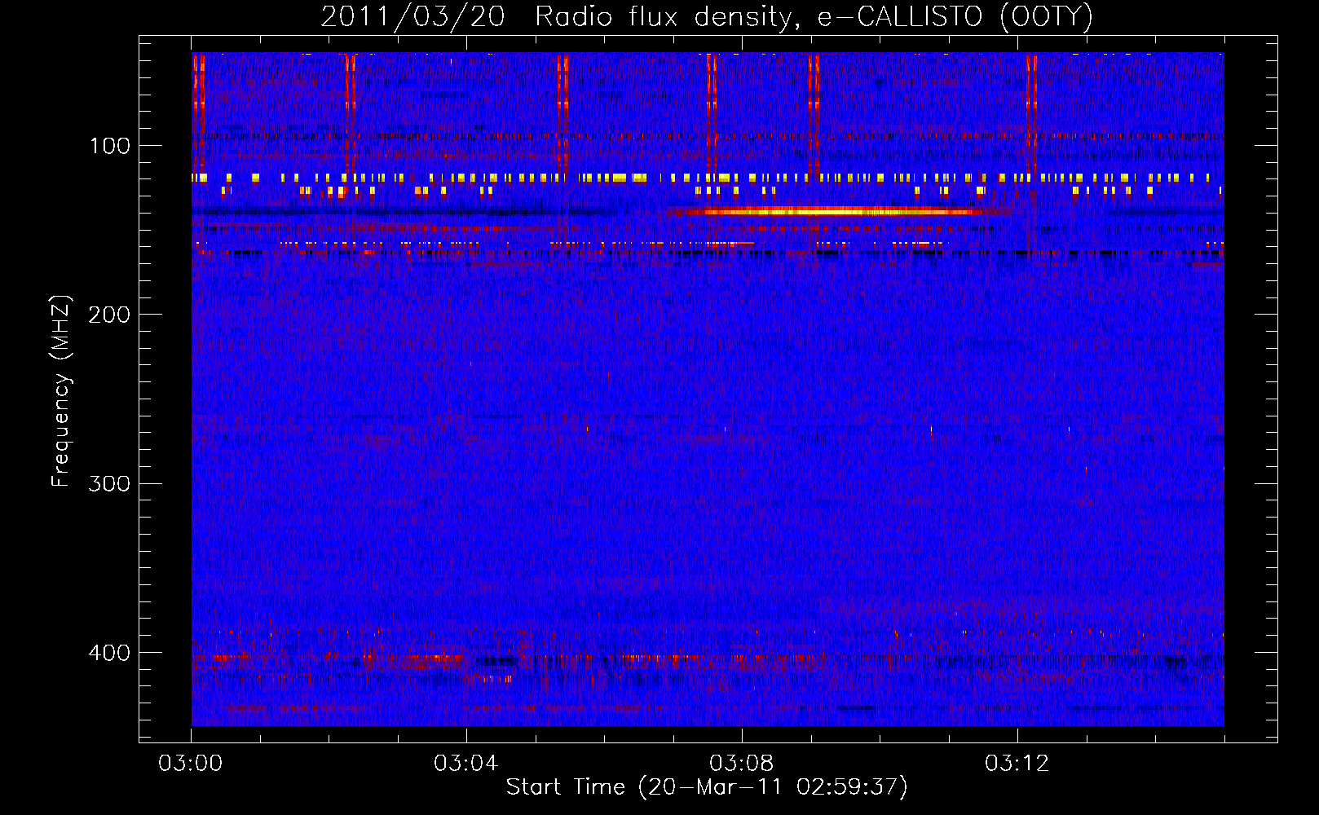1319x815 pixels.
Task: Click the 400 frequency tick label
Action: click(x=109, y=653)
